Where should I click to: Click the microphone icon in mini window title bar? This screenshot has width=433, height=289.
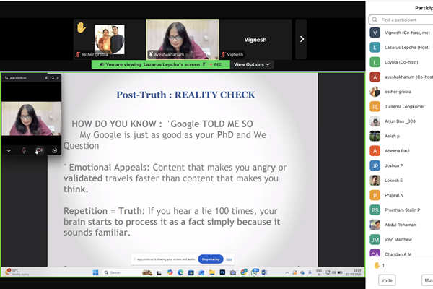coord(46,78)
